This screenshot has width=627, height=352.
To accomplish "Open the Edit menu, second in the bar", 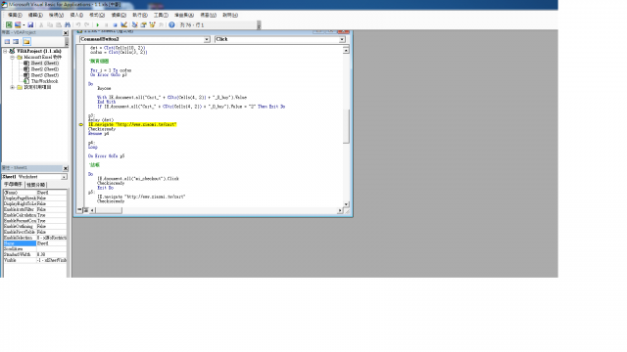I will click(35, 16).
